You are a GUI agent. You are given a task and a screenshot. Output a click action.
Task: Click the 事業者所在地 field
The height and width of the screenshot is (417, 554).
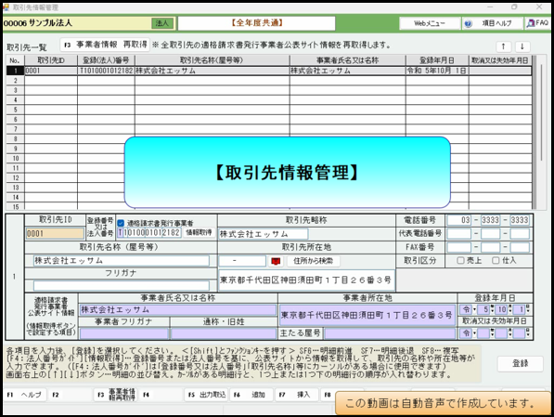367,315
